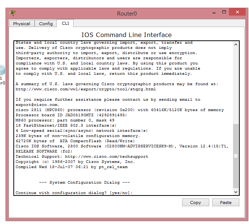
Task: Select the CLI tab
Action: click(65, 23)
